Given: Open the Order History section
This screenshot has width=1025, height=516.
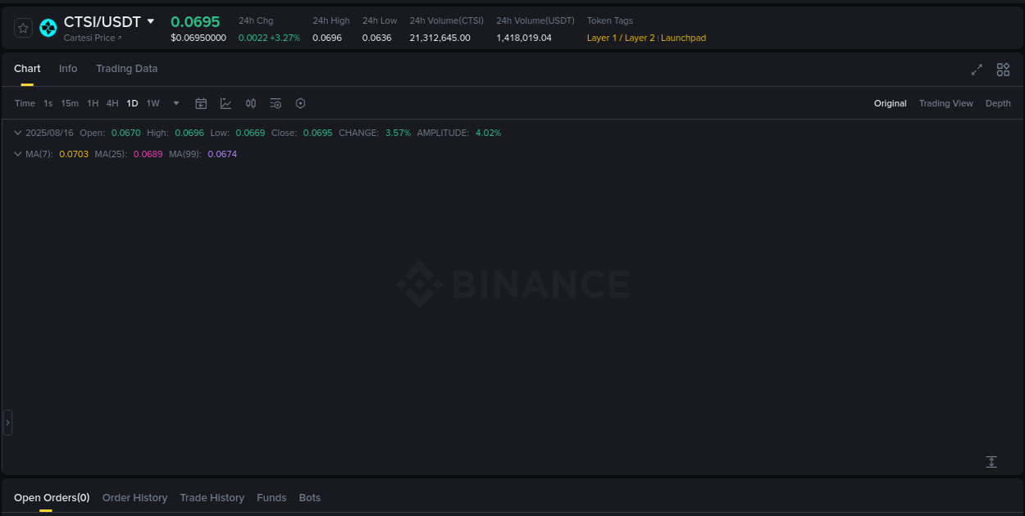Looking at the screenshot, I should [x=134, y=497].
